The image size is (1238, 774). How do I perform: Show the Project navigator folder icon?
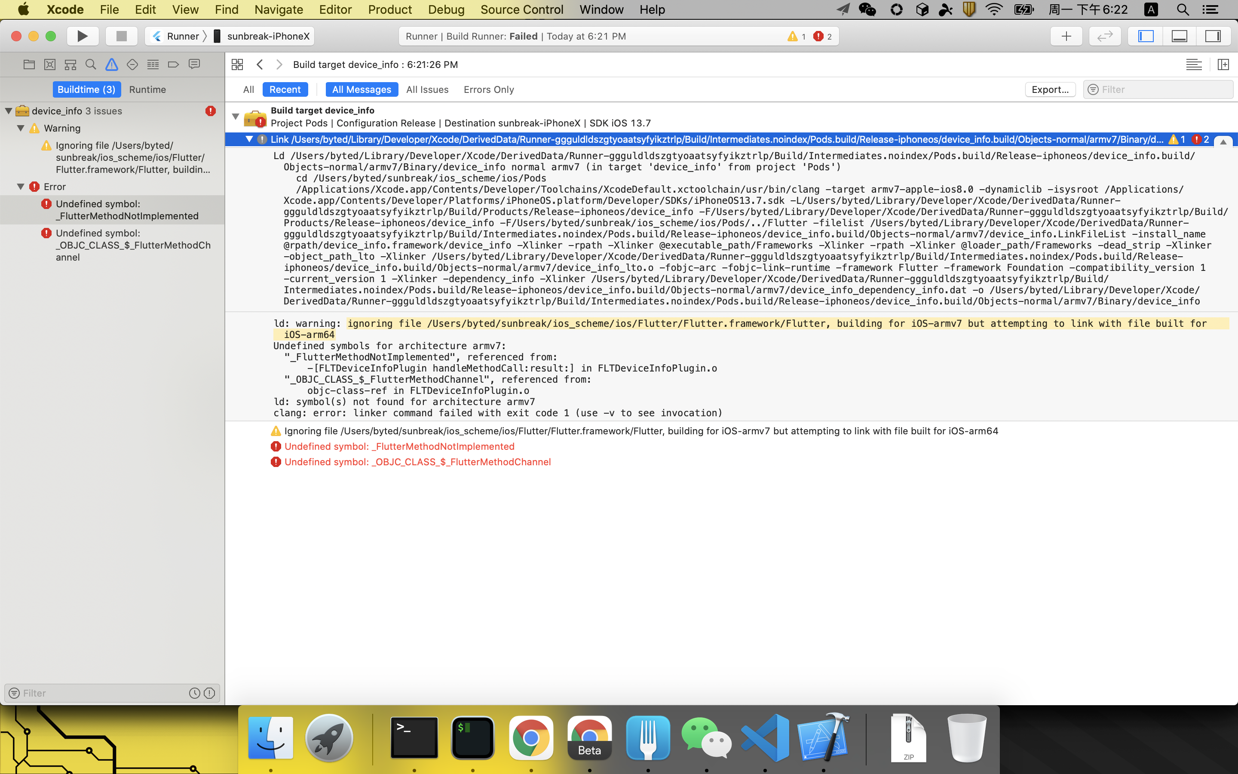coord(29,64)
